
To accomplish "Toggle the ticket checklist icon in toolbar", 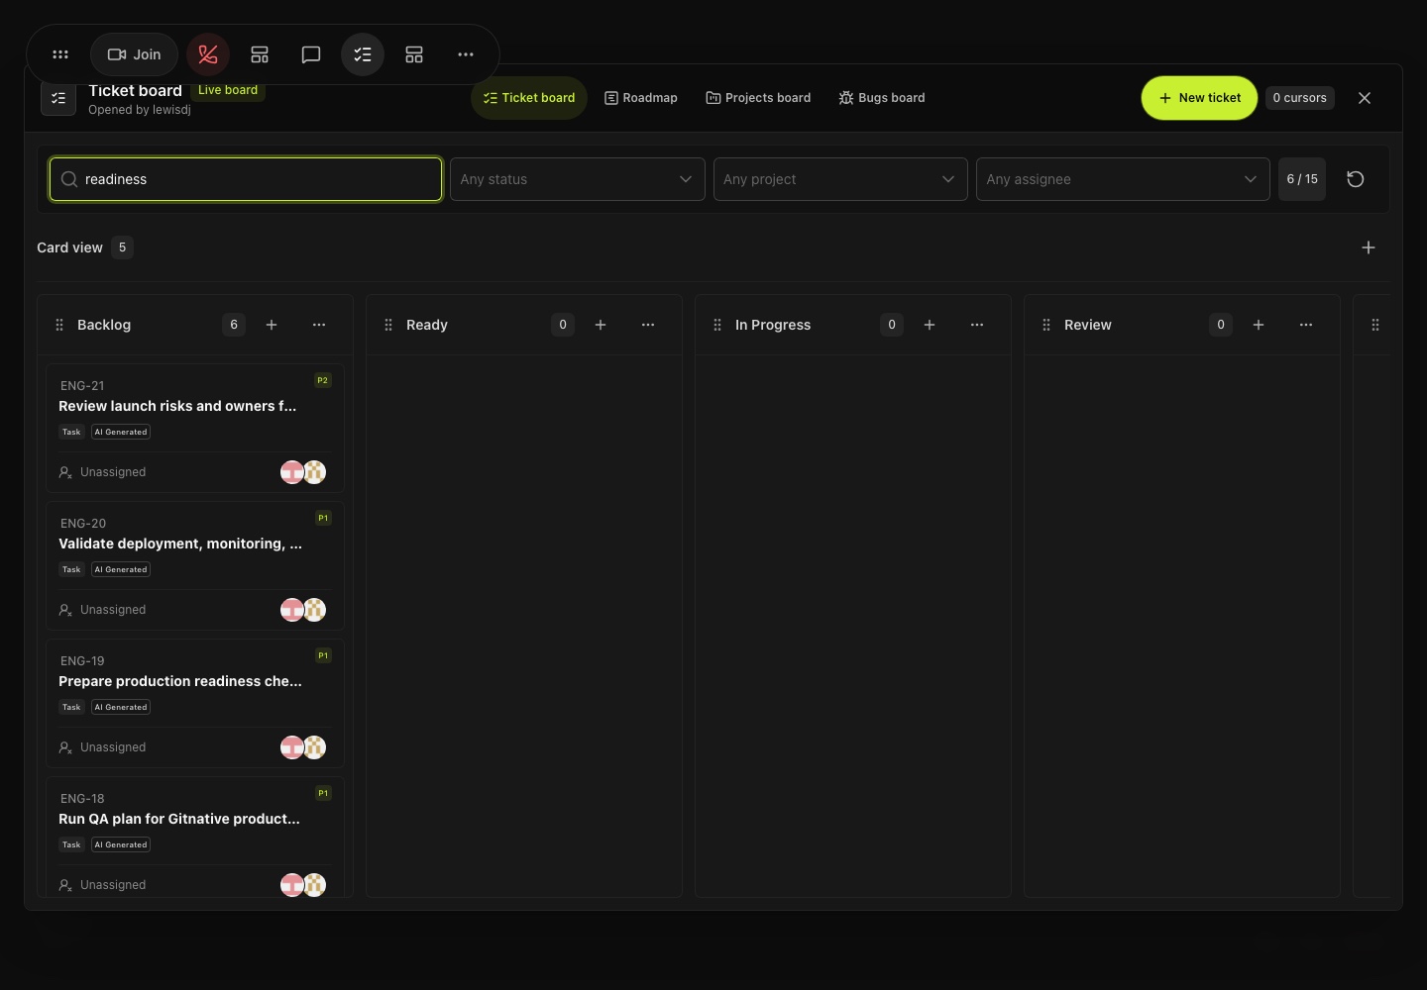I will click(363, 54).
